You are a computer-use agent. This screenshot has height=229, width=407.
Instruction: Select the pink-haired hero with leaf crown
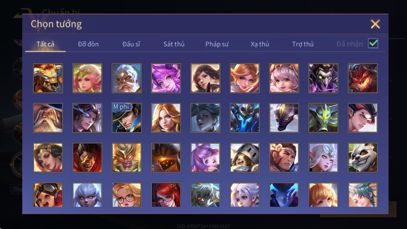coord(87,78)
